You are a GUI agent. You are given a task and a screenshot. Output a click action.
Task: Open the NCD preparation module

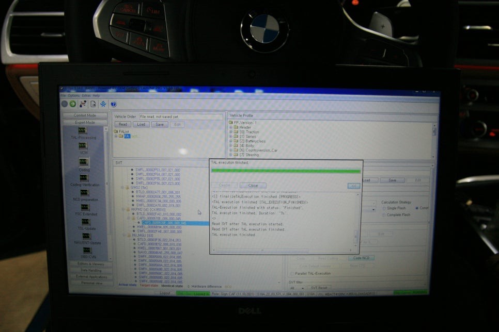pyautogui.click(x=84, y=193)
